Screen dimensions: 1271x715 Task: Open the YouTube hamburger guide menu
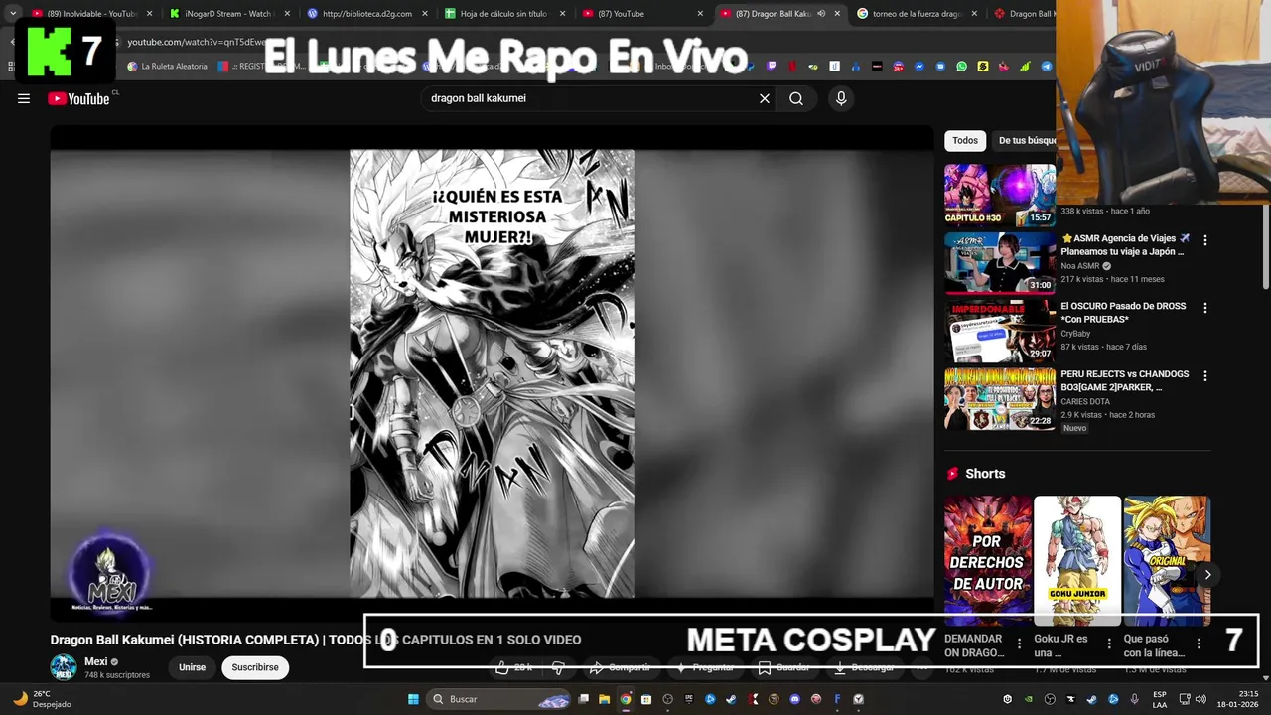pos(24,98)
